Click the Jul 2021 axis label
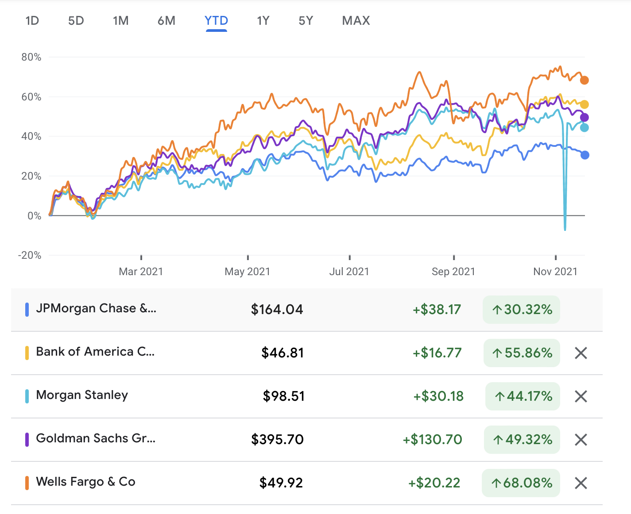The image size is (631, 514). click(x=349, y=272)
